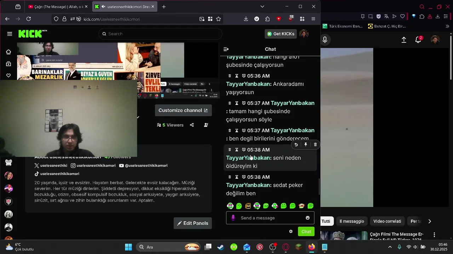Share the channel via share icon
Image resolution: width=453 pixels, height=254 pixels.
tap(192, 125)
